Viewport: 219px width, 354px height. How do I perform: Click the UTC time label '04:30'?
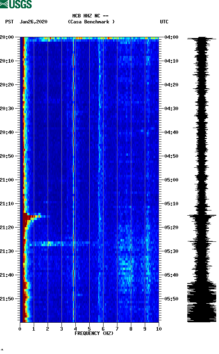point(171,108)
